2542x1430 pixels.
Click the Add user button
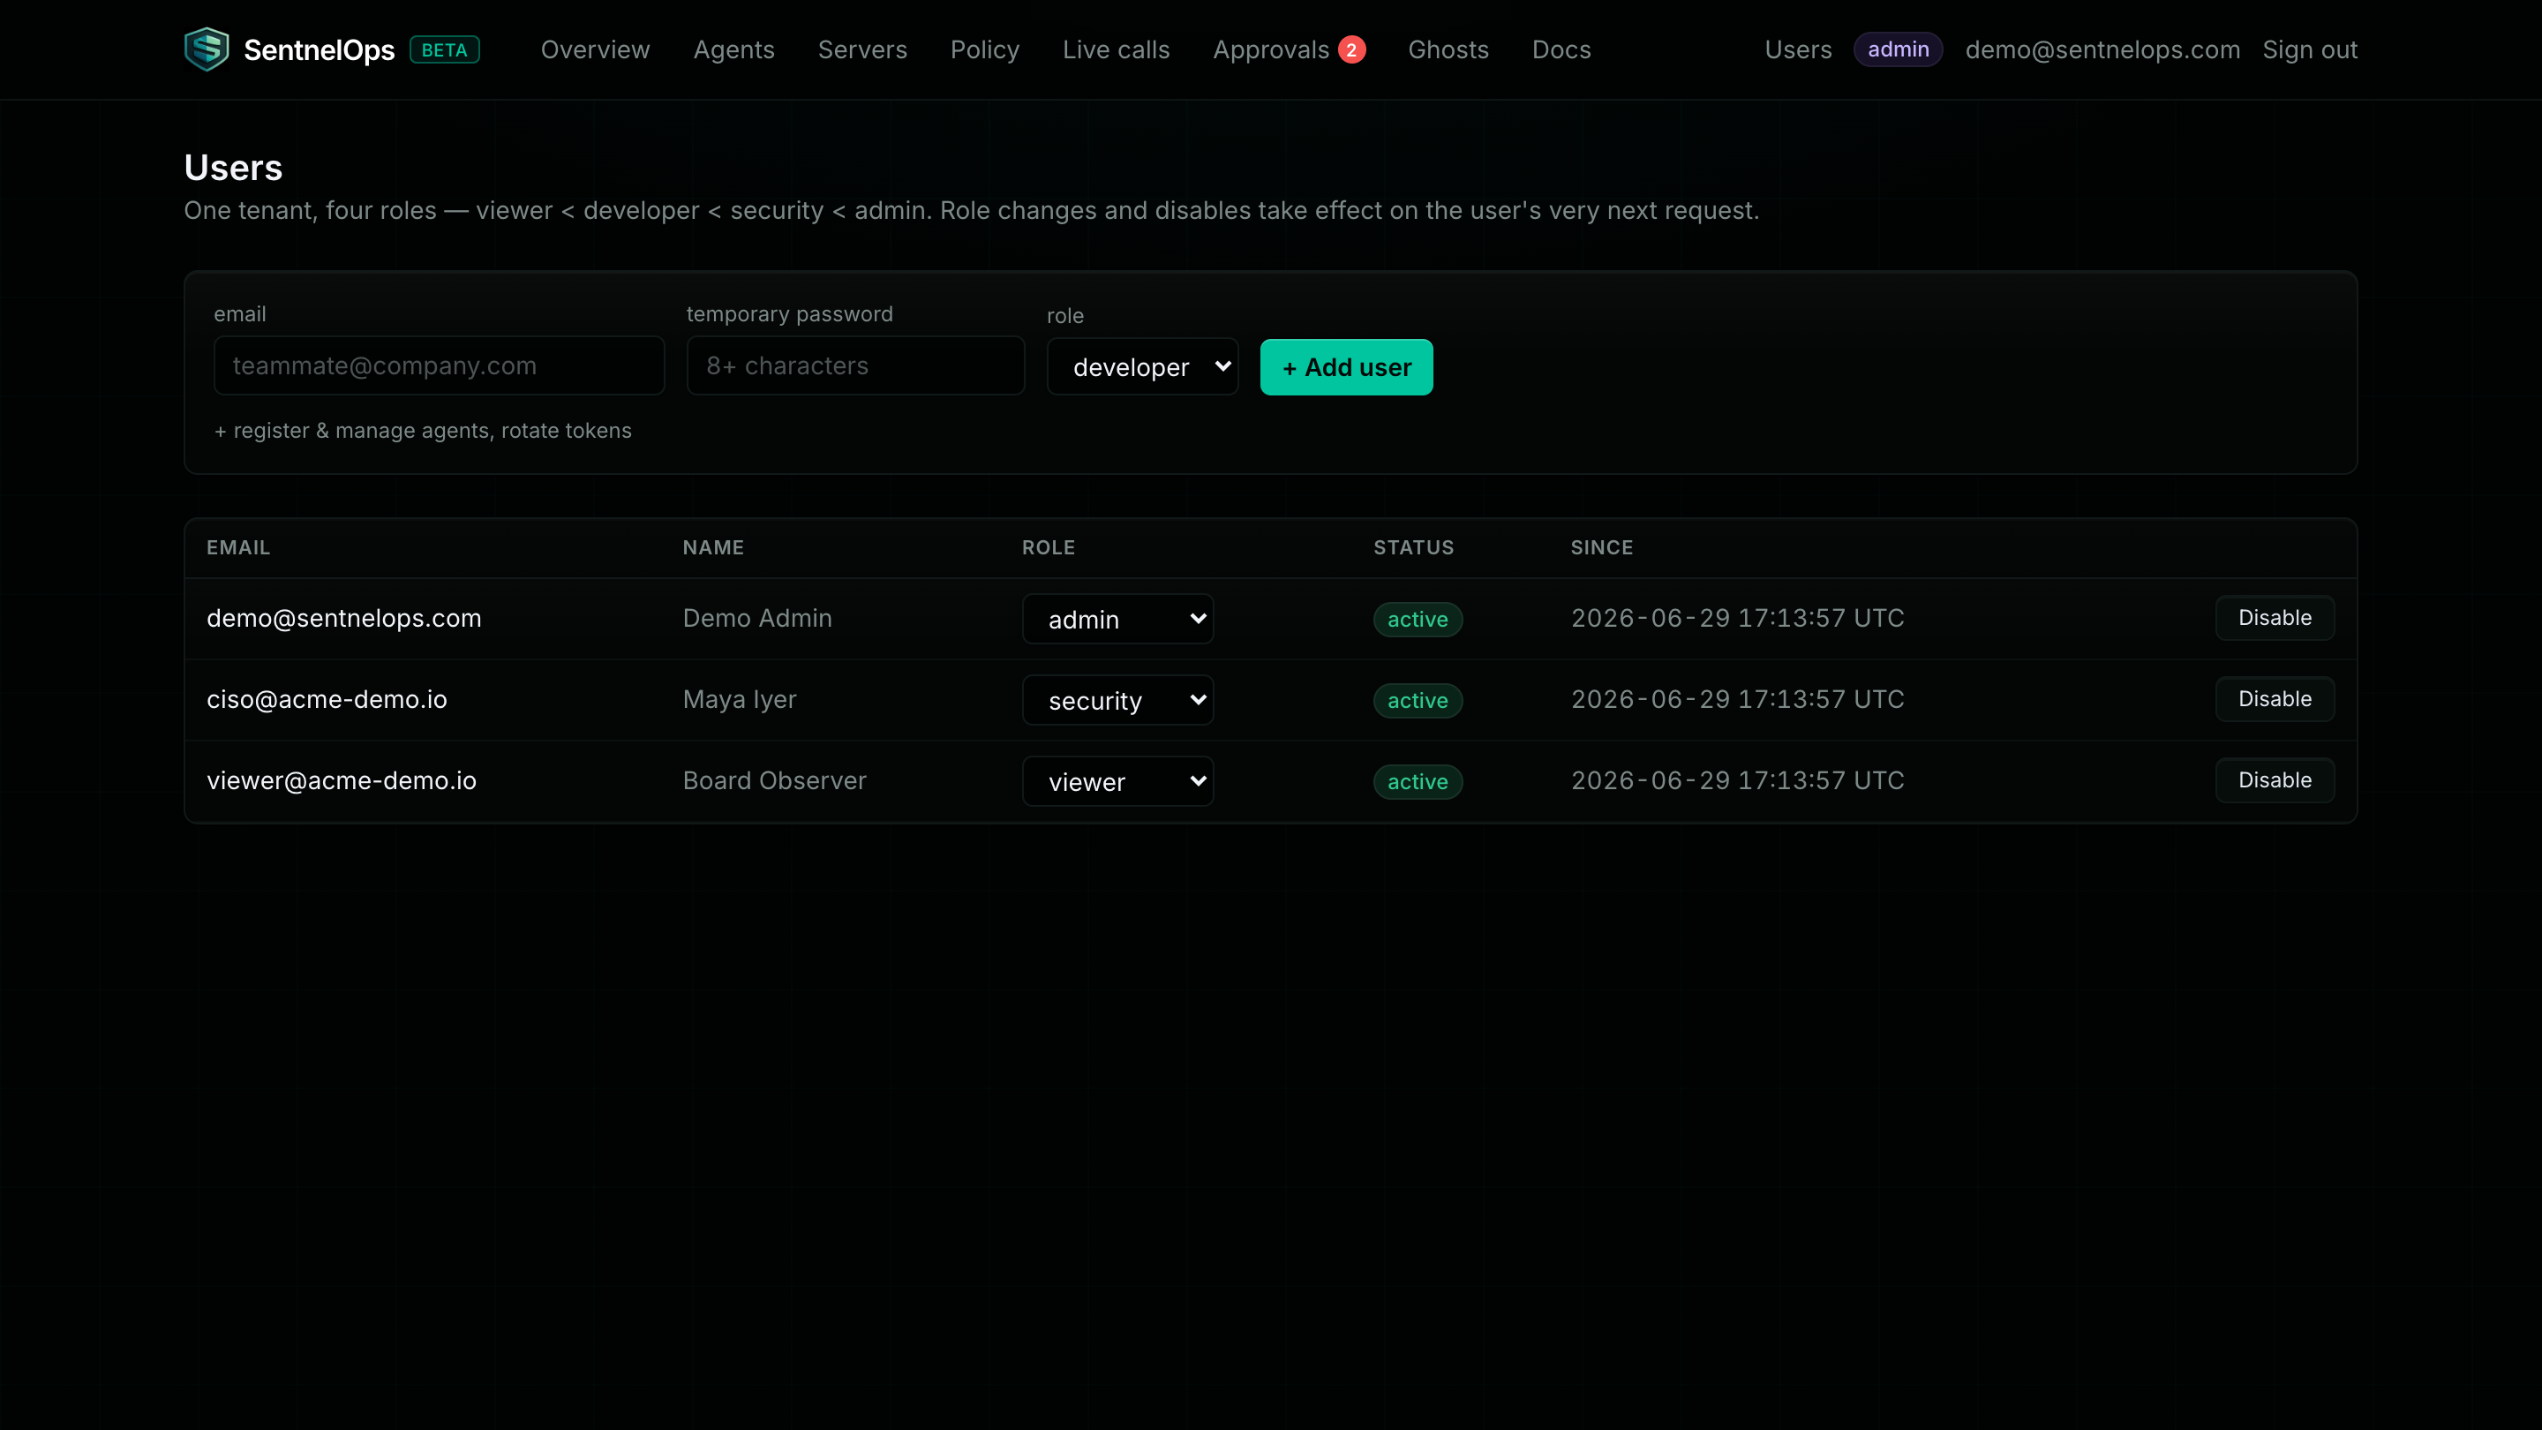1346,367
